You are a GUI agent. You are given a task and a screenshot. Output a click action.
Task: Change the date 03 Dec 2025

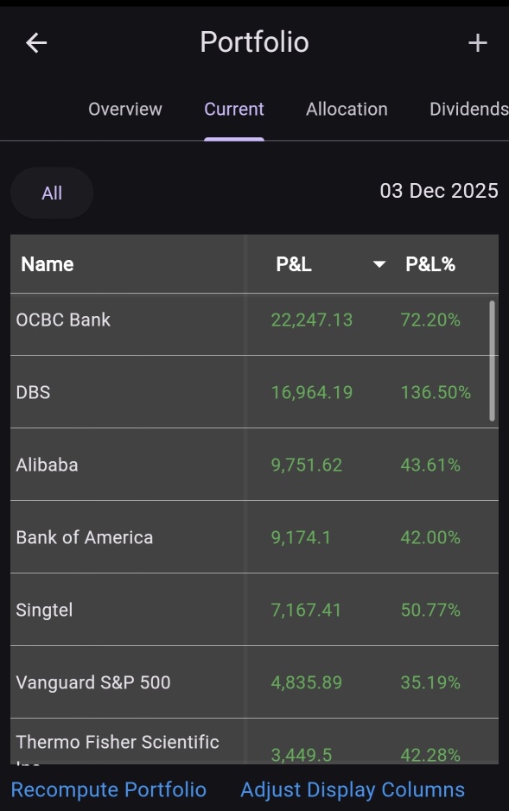pos(439,191)
